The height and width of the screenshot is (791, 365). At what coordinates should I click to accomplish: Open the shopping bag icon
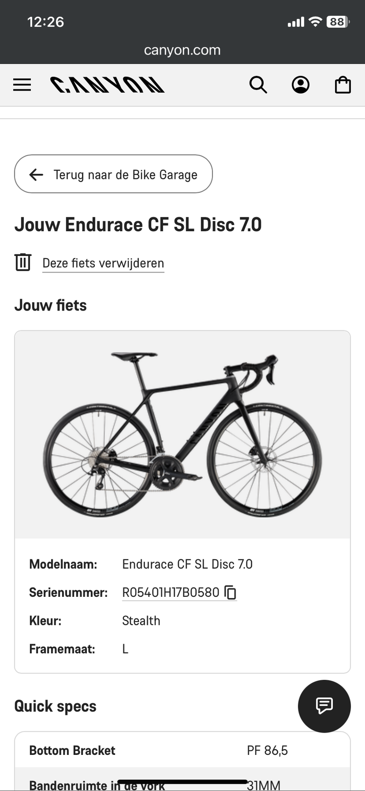343,85
